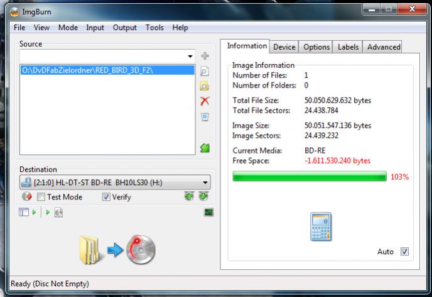Switch to the Labels tab
The height and width of the screenshot is (297, 432).
pos(348,47)
